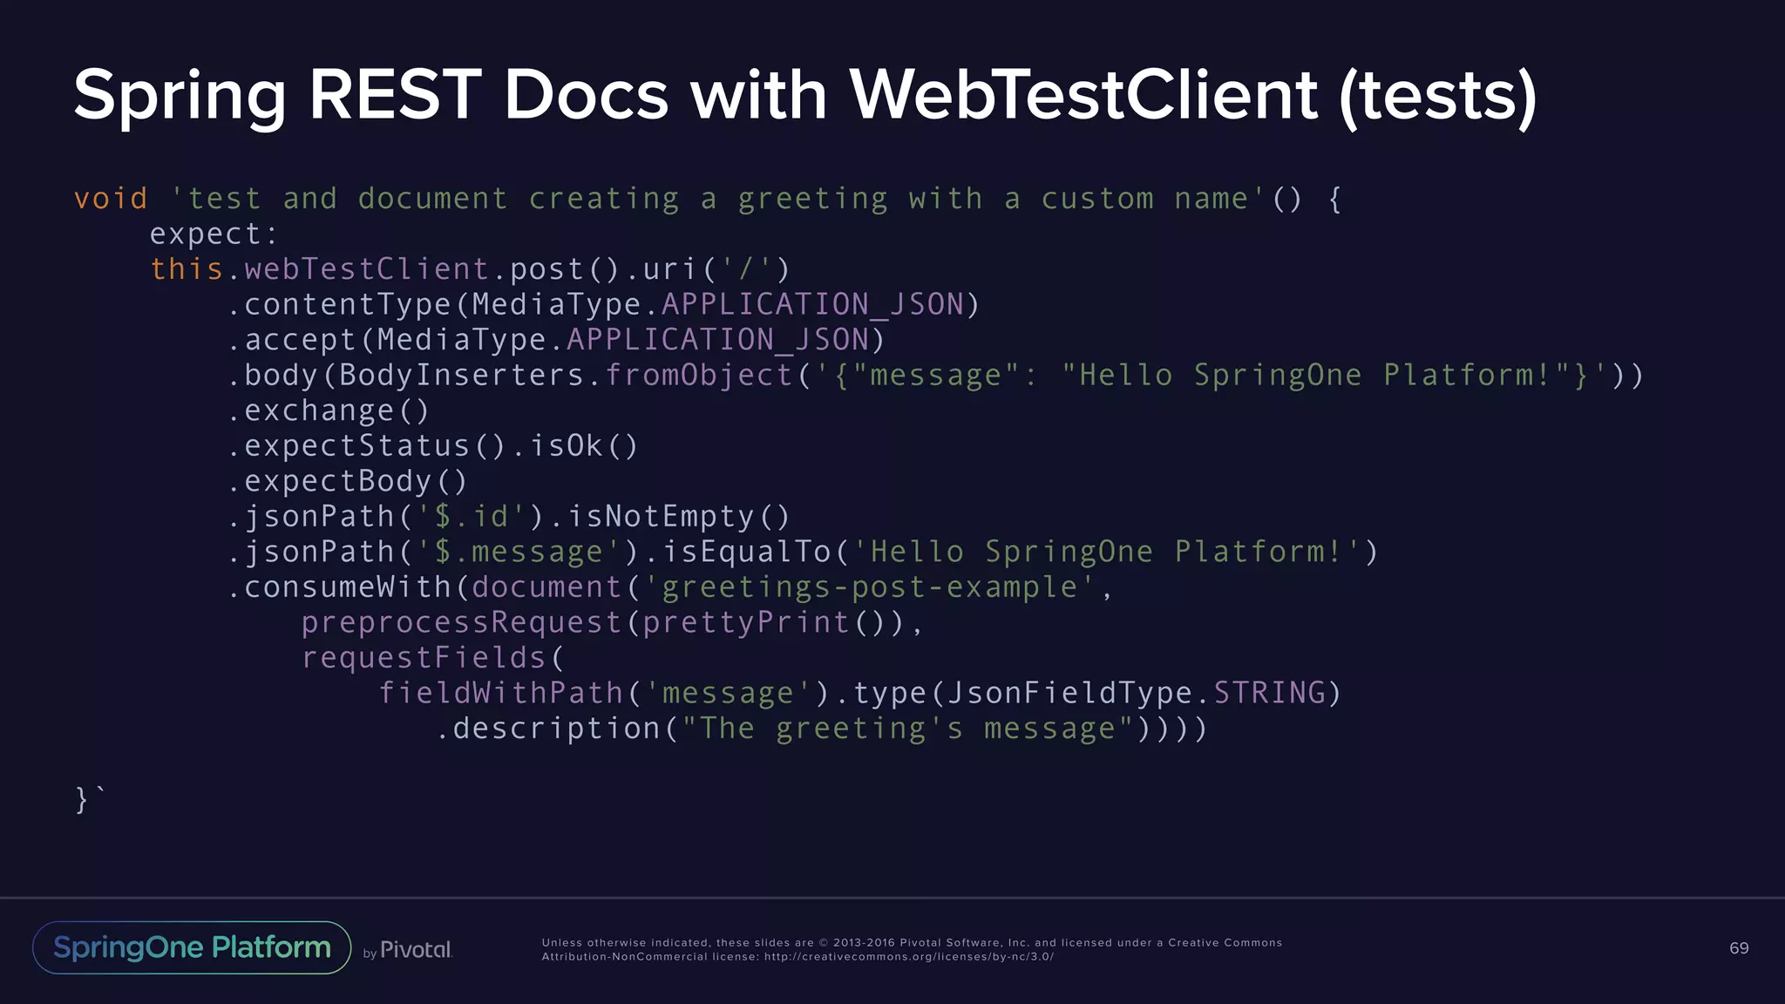Click 'webTestClient' in the code
Screen dimensions: 1785x1004
point(366,269)
